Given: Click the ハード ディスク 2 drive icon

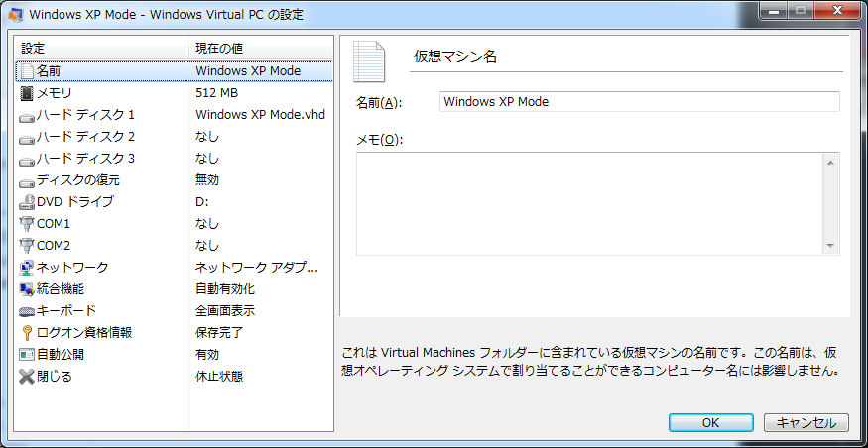Looking at the screenshot, I should [x=27, y=139].
